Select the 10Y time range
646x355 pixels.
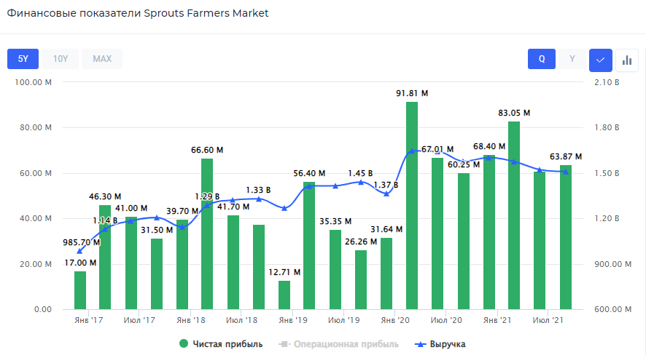tap(61, 59)
